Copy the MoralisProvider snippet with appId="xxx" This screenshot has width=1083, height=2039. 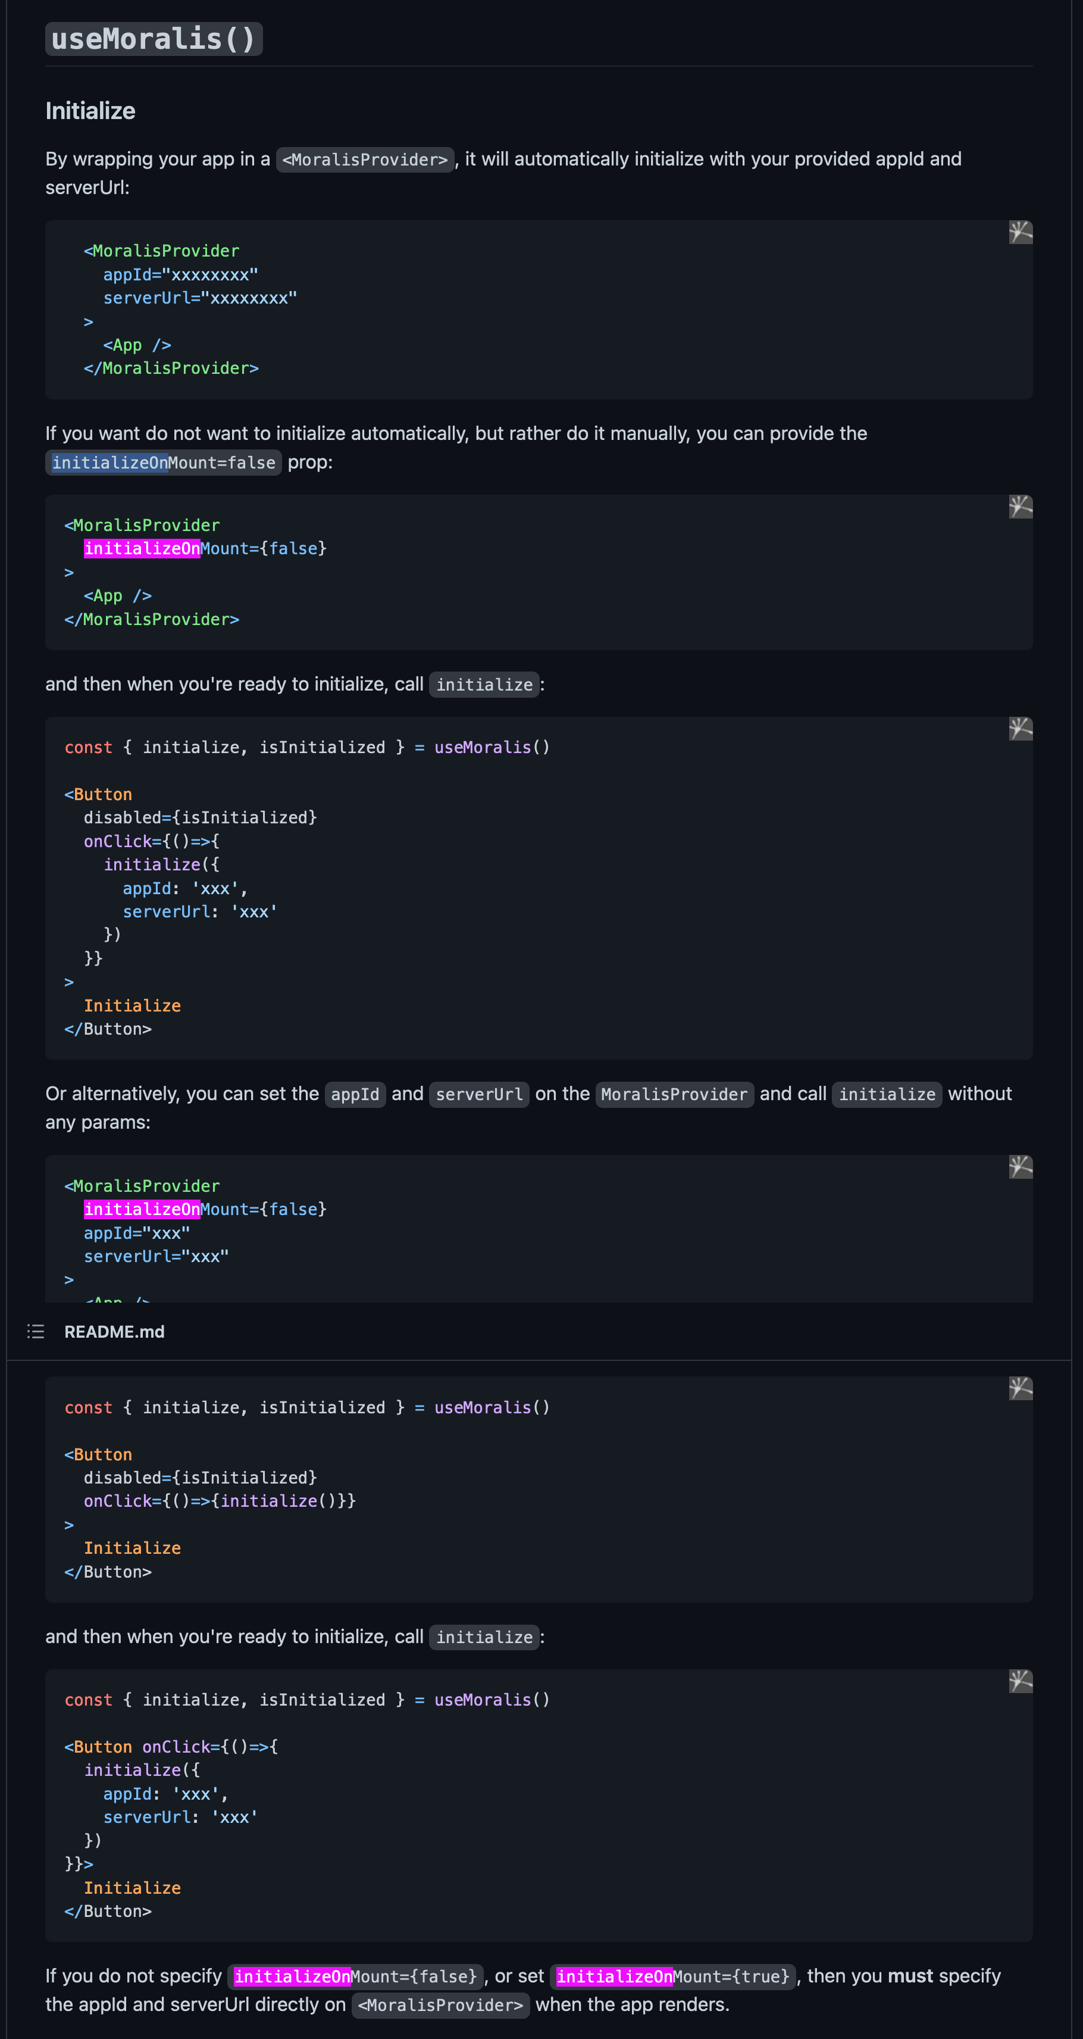pyautogui.click(x=1021, y=1167)
